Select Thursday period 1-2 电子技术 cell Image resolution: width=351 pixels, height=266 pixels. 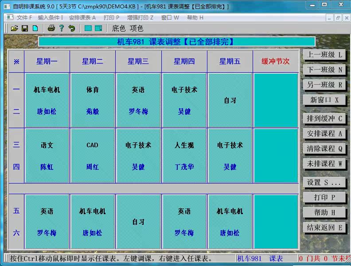(184, 100)
